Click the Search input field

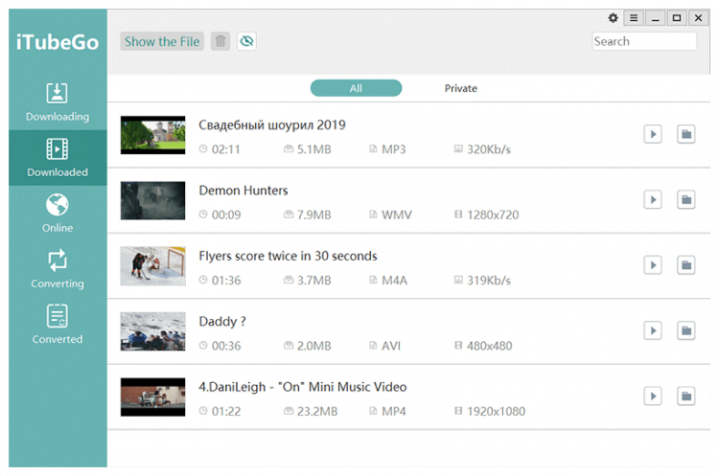click(x=644, y=41)
